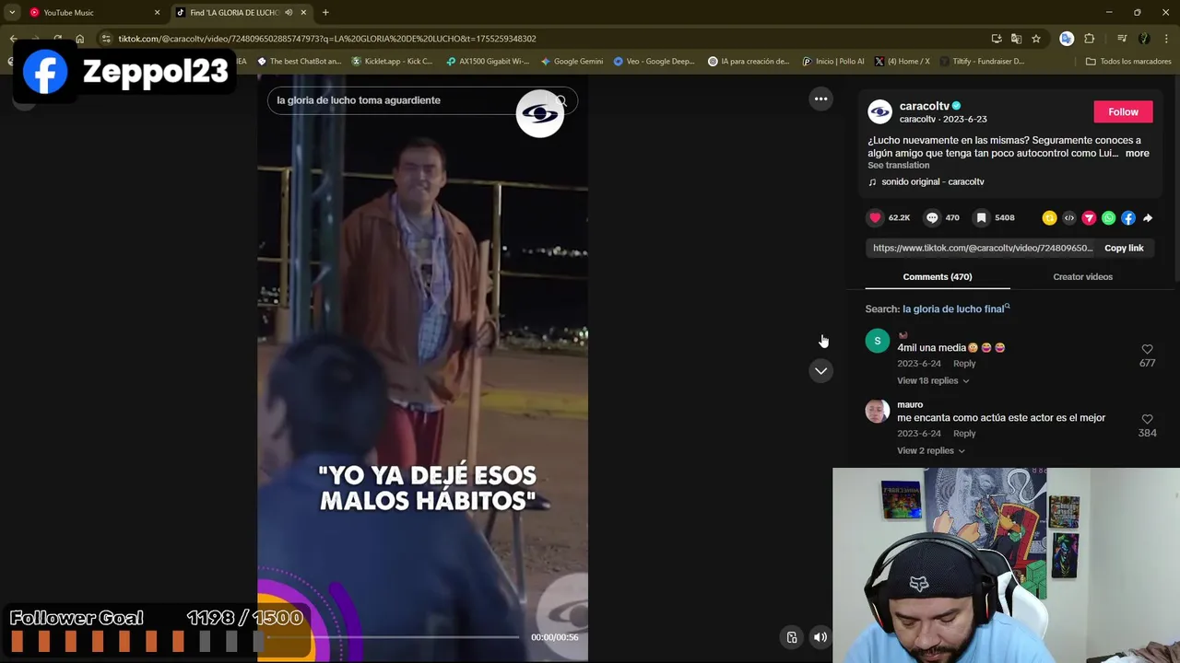1180x663 pixels.
Task: Expand description with the 'more' link
Action: click(x=1137, y=153)
